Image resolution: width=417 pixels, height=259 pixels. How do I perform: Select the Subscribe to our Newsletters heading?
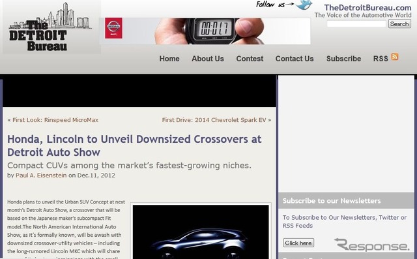point(332,201)
